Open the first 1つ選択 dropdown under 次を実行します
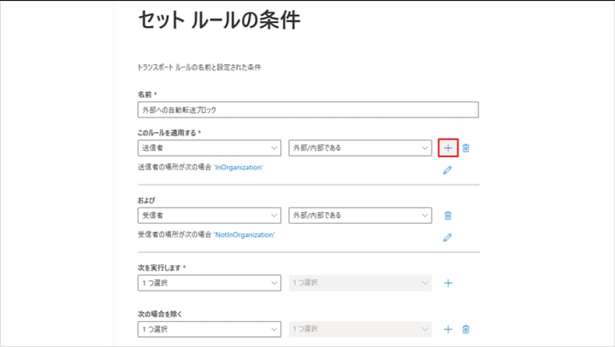 [x=209, y=283]
